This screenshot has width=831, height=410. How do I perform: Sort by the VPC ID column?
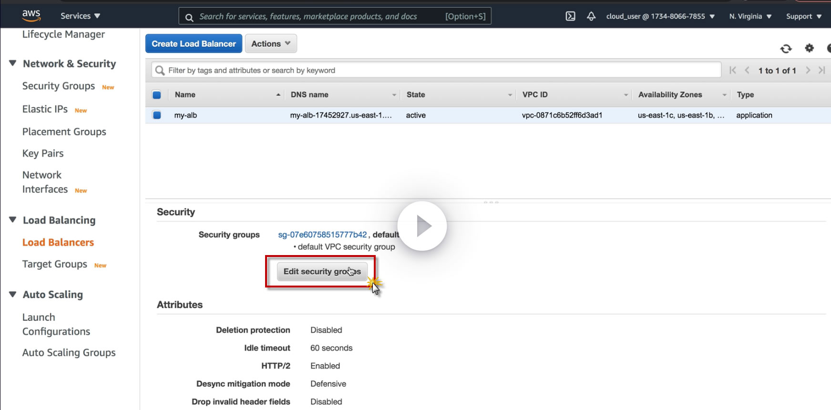click(x=575, y=95)
